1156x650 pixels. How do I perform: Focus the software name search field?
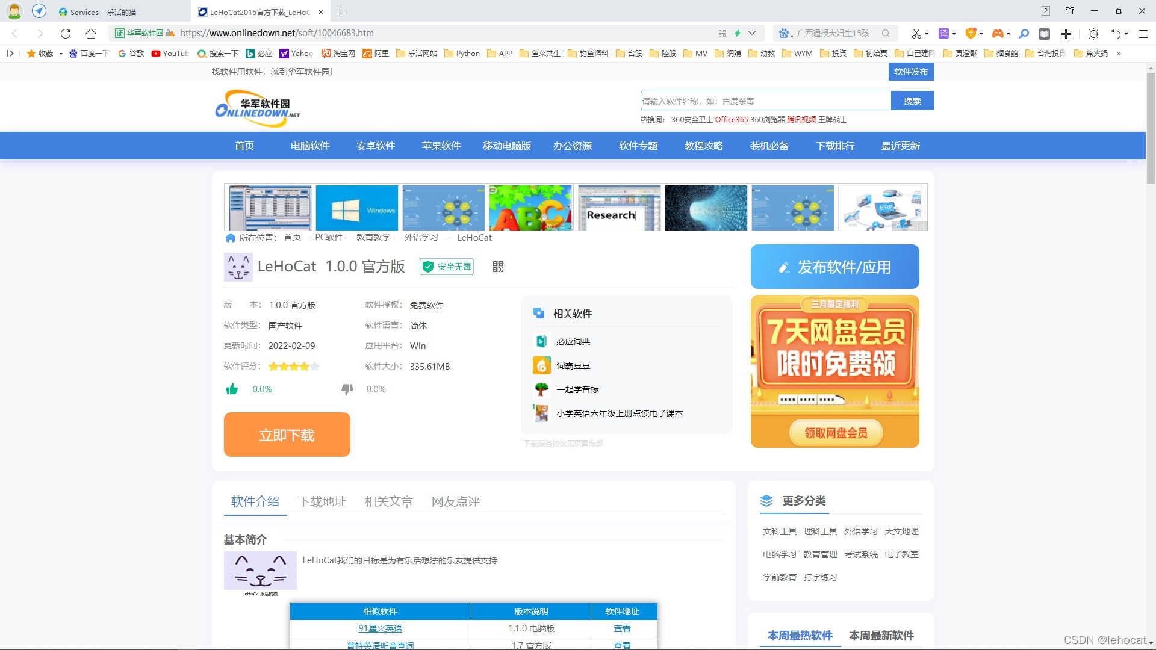pos(765,101)
